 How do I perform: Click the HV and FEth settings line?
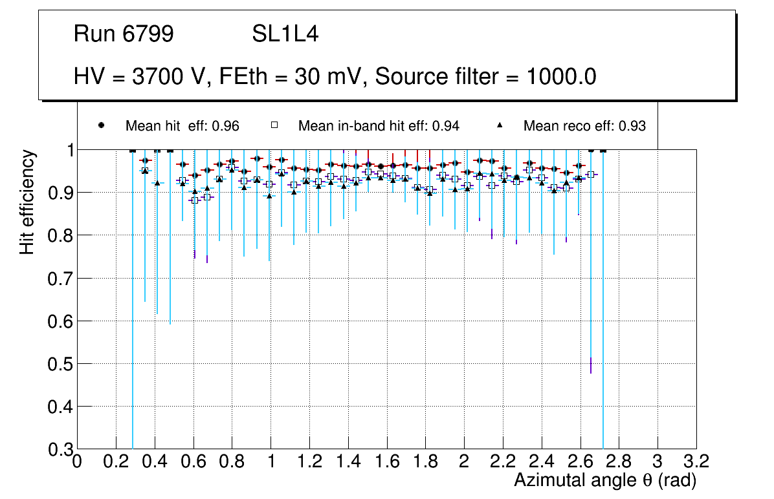[x=335, y=77]
